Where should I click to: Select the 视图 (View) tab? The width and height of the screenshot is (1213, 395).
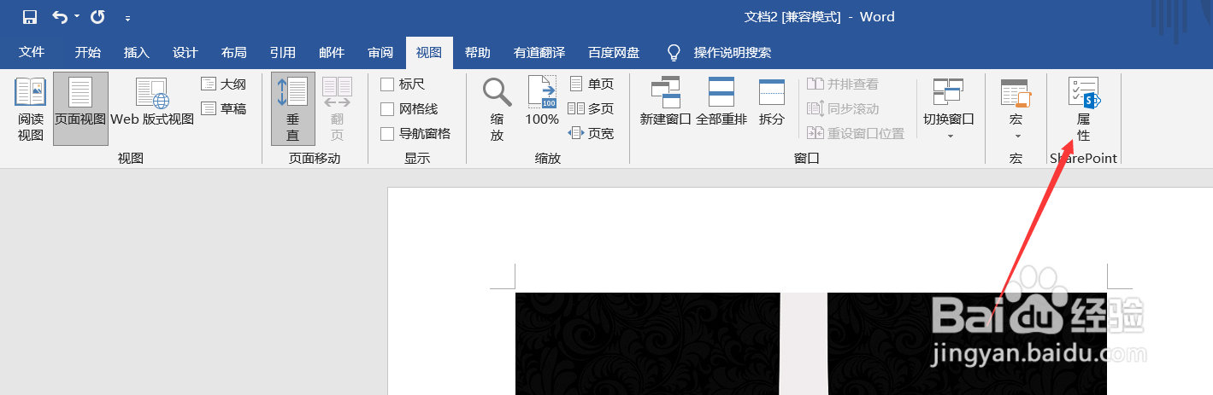point(429,52)
